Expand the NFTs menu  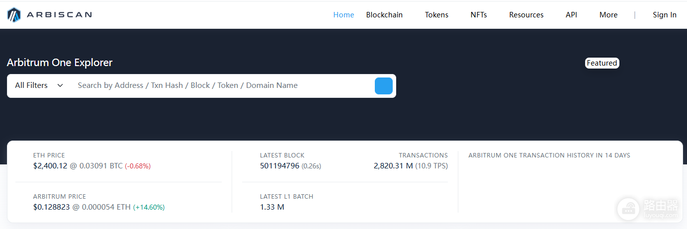pos(479,15)
